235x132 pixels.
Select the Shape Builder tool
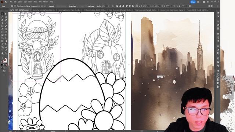point(3,38)
